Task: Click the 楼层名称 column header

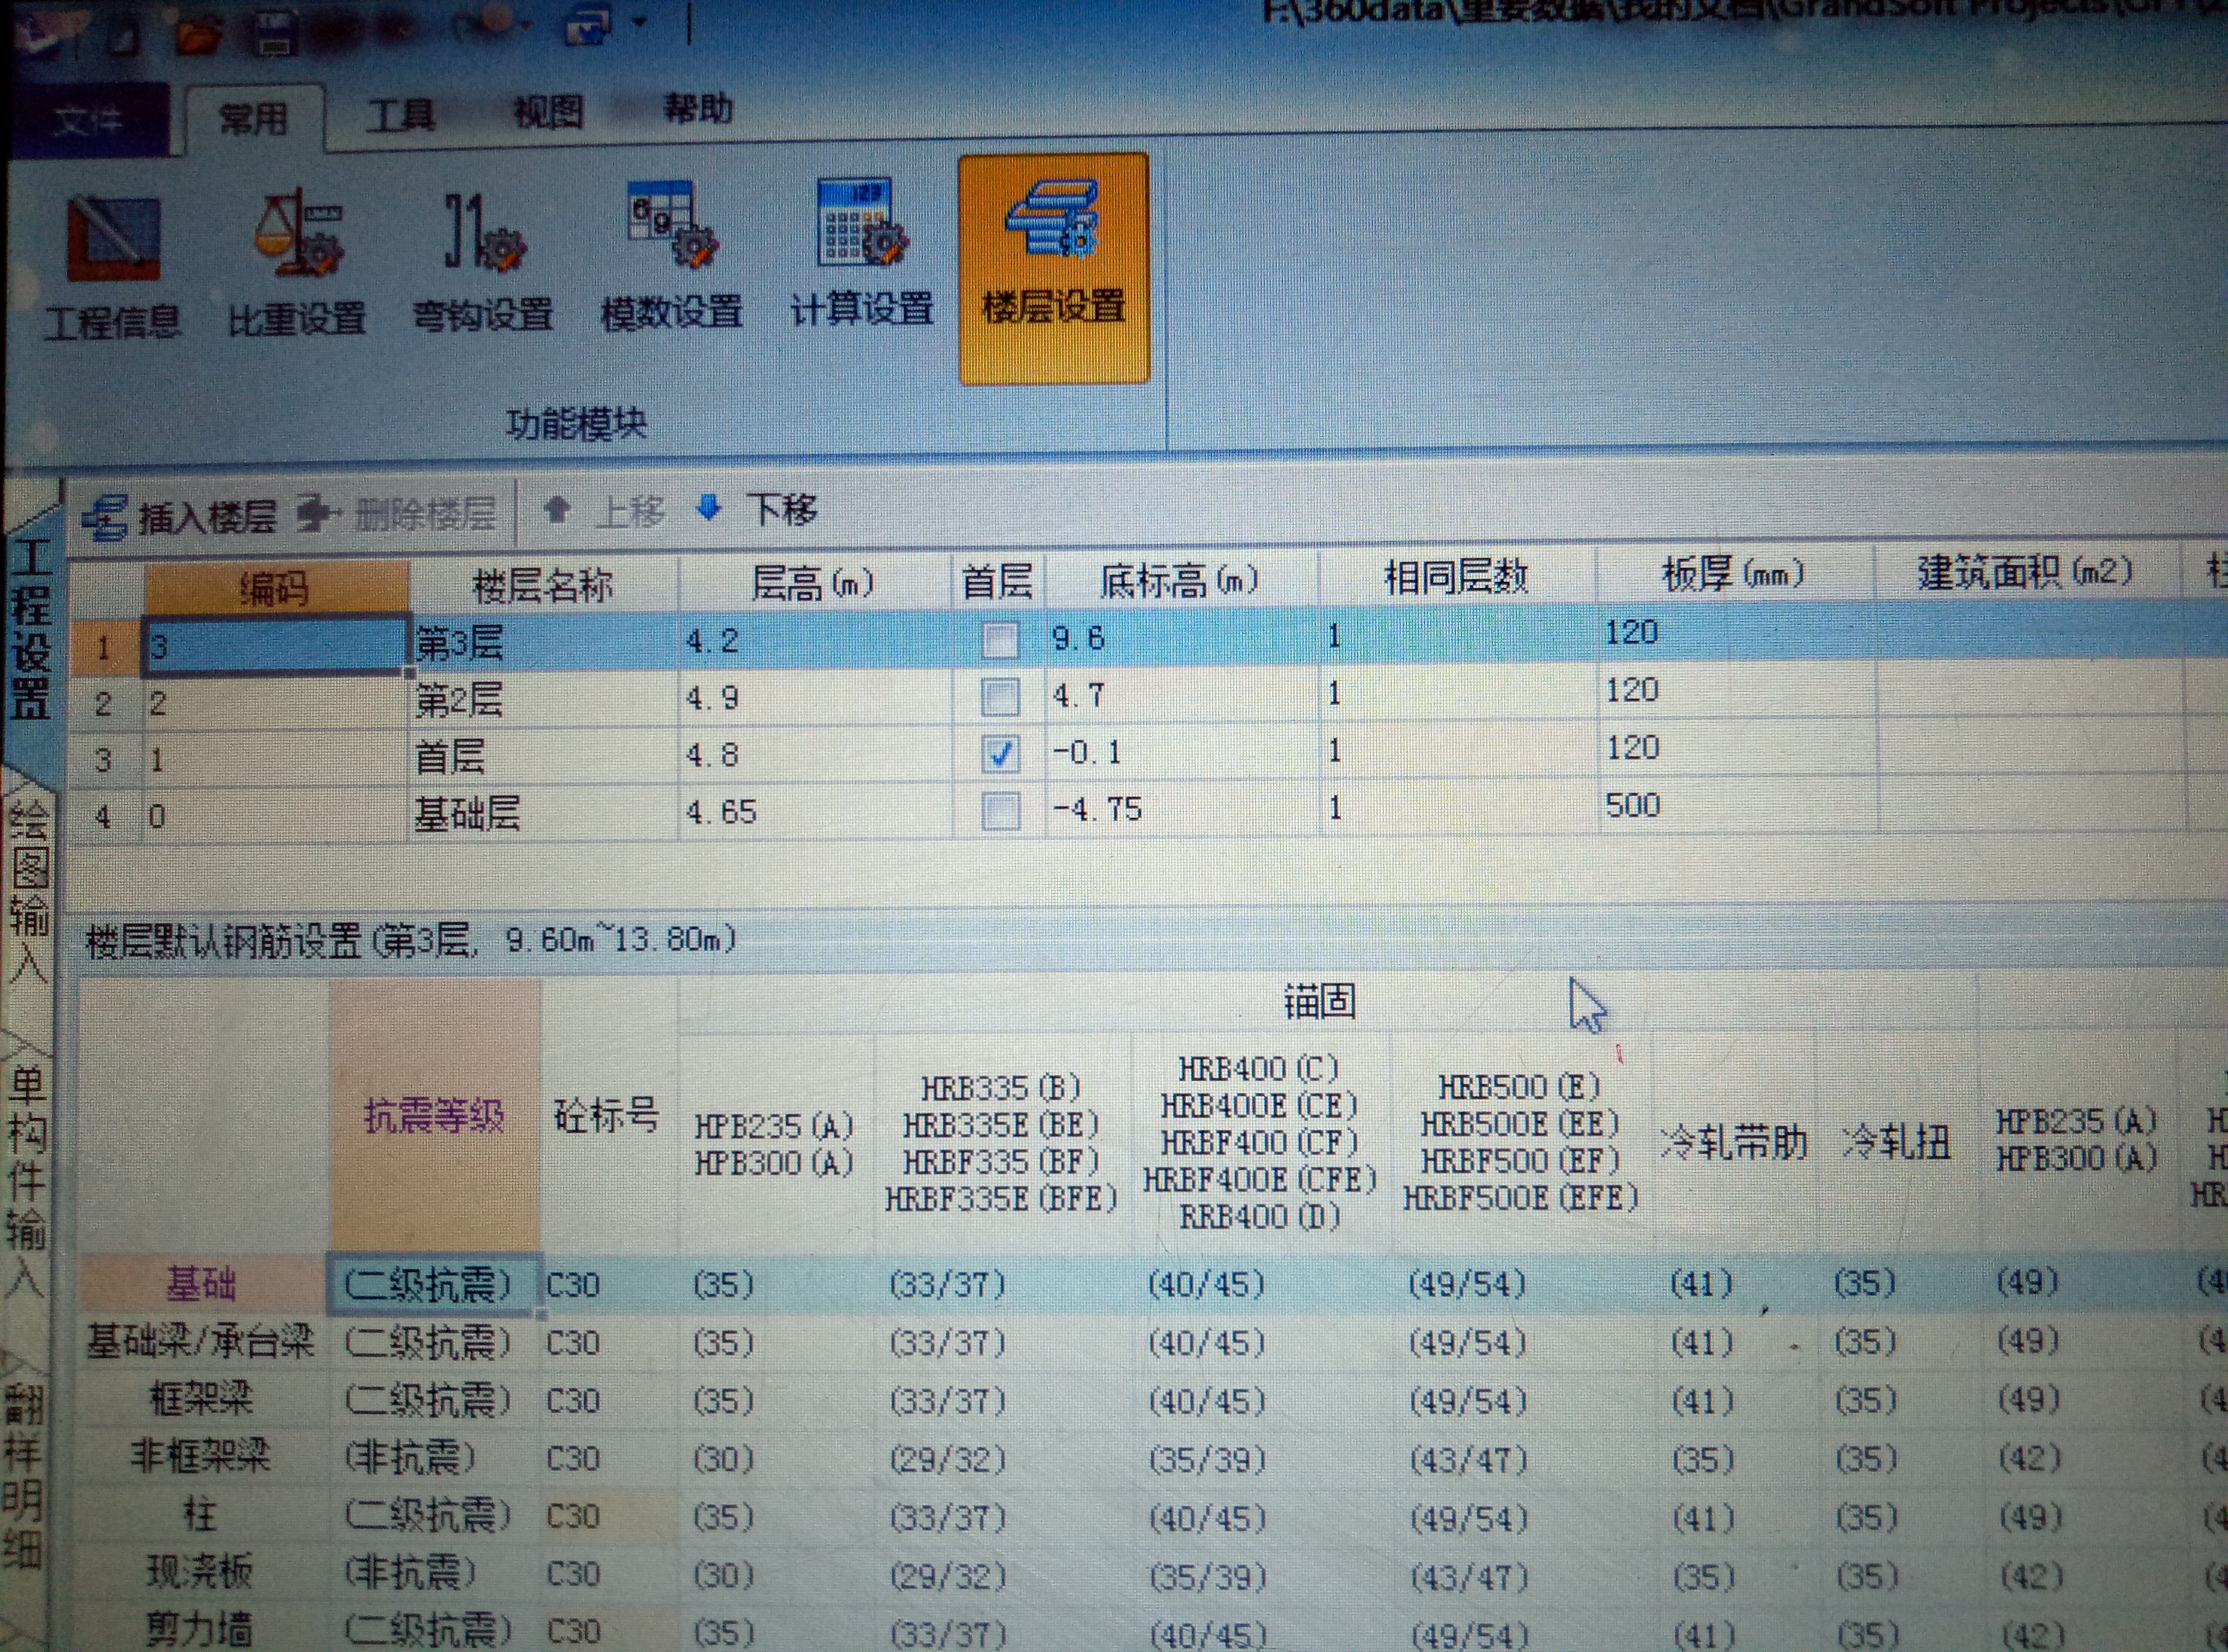Action: tap(543, 584)
